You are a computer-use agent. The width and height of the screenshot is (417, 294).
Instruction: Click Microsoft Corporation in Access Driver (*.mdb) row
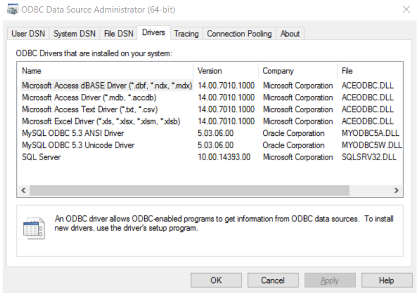pyautogui.click(x=298, y=97)
